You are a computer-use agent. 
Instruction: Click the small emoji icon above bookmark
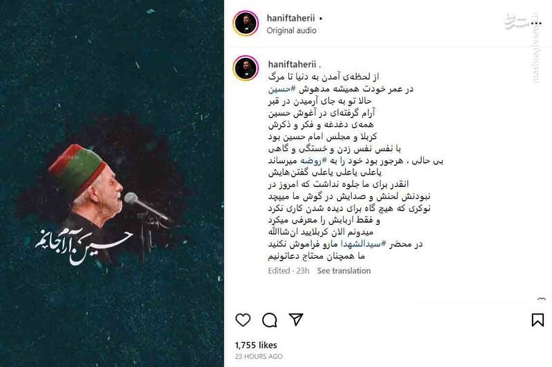[542, 299]
